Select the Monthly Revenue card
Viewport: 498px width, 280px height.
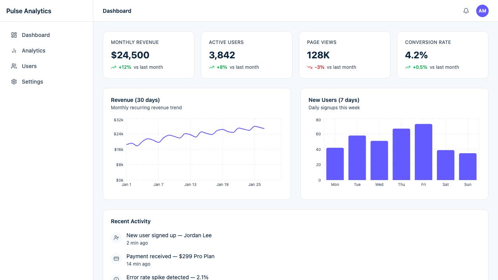[149, 55]
